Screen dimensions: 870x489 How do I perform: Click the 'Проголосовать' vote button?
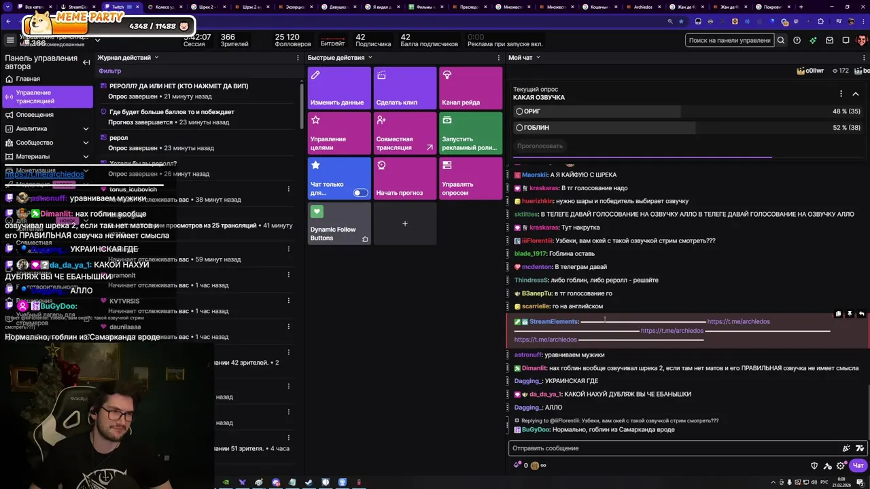click(540, 145)
